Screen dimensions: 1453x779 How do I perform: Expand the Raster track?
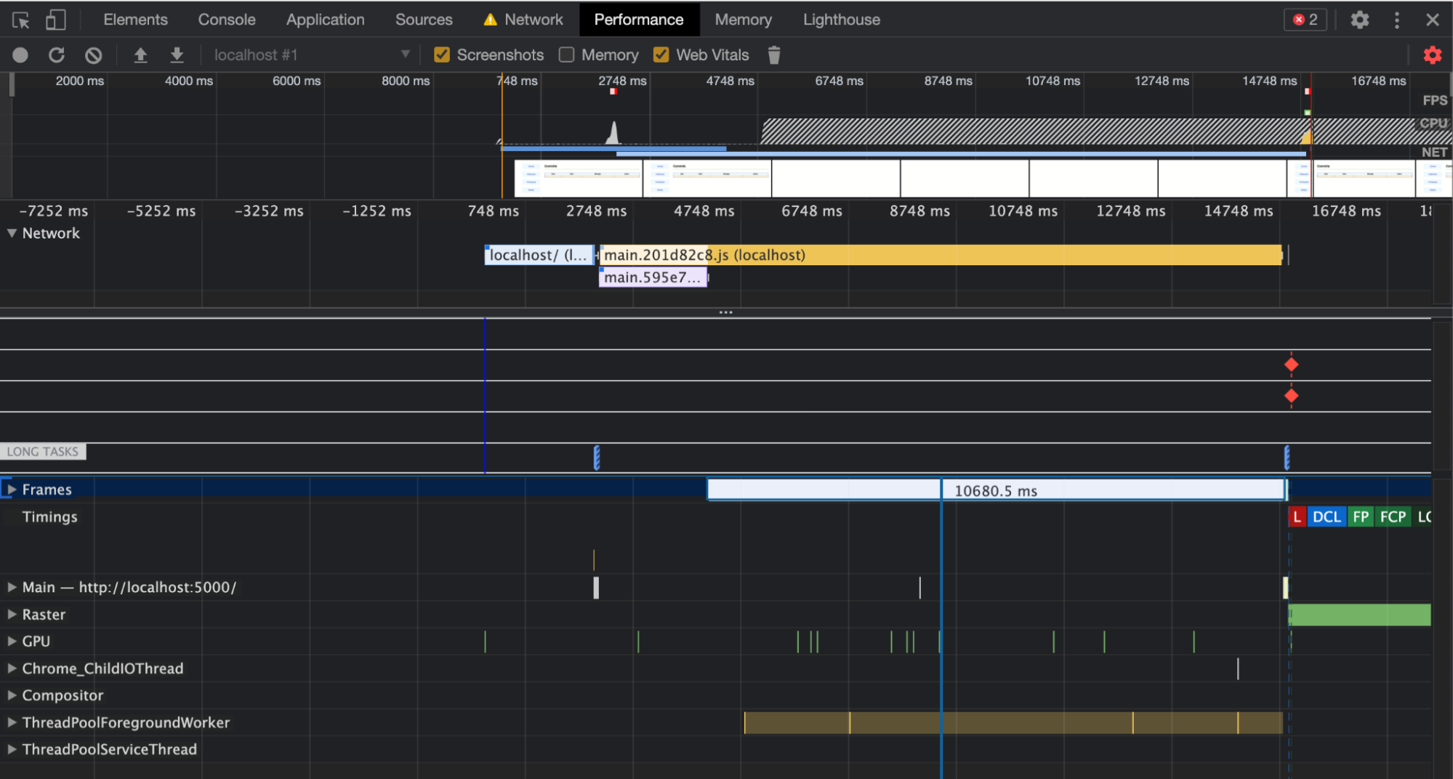click(x=12, y=615)
